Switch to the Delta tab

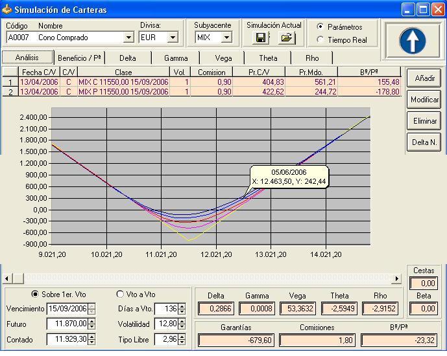click(127, 58)
